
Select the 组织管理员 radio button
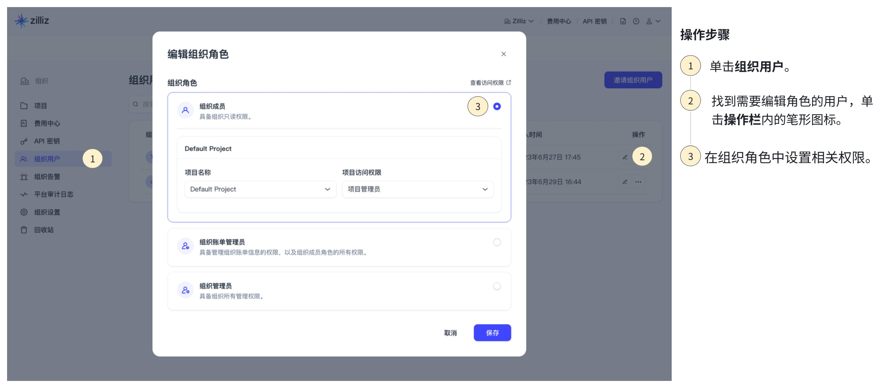click(497, 286)
